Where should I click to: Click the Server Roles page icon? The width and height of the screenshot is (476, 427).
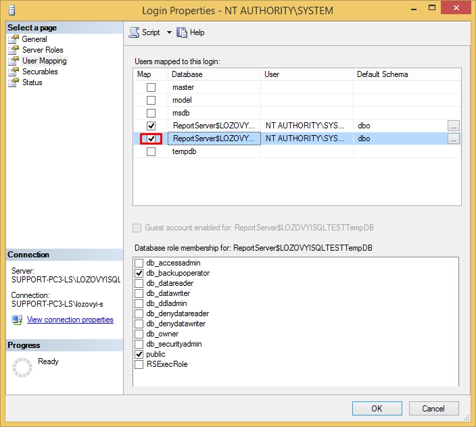point(14,50)
